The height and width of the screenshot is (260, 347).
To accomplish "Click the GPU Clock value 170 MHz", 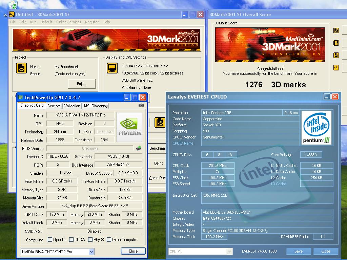I will (57, 214).
